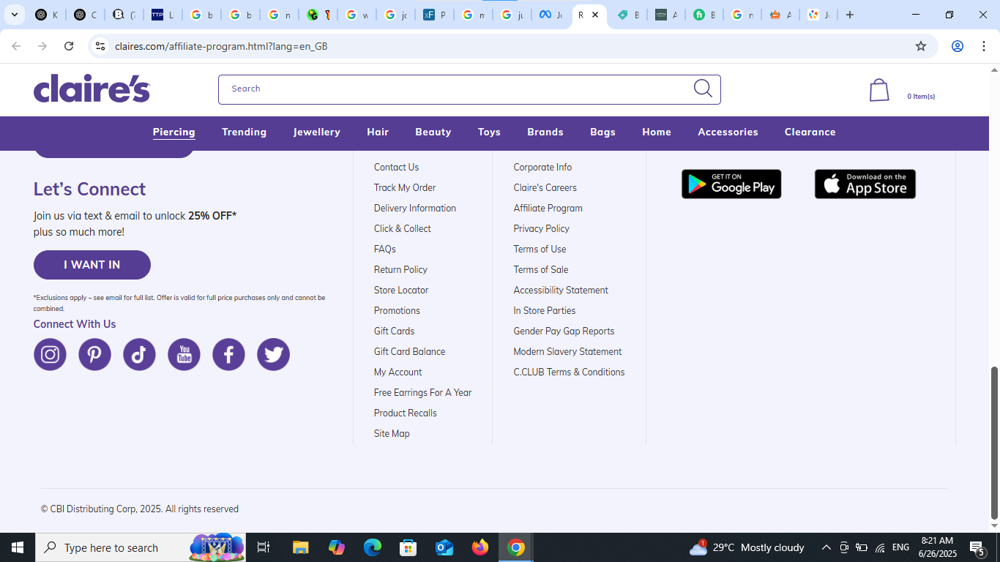The image size is (1000, 562).
Task: Open Firefox from taskbar
Action: [x=480, y=547]
